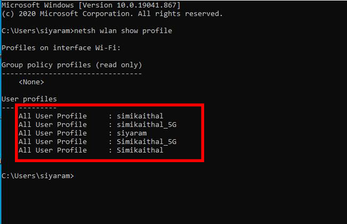Click the 'User profiles' heading
347x224 pixels.
point(29,99)
